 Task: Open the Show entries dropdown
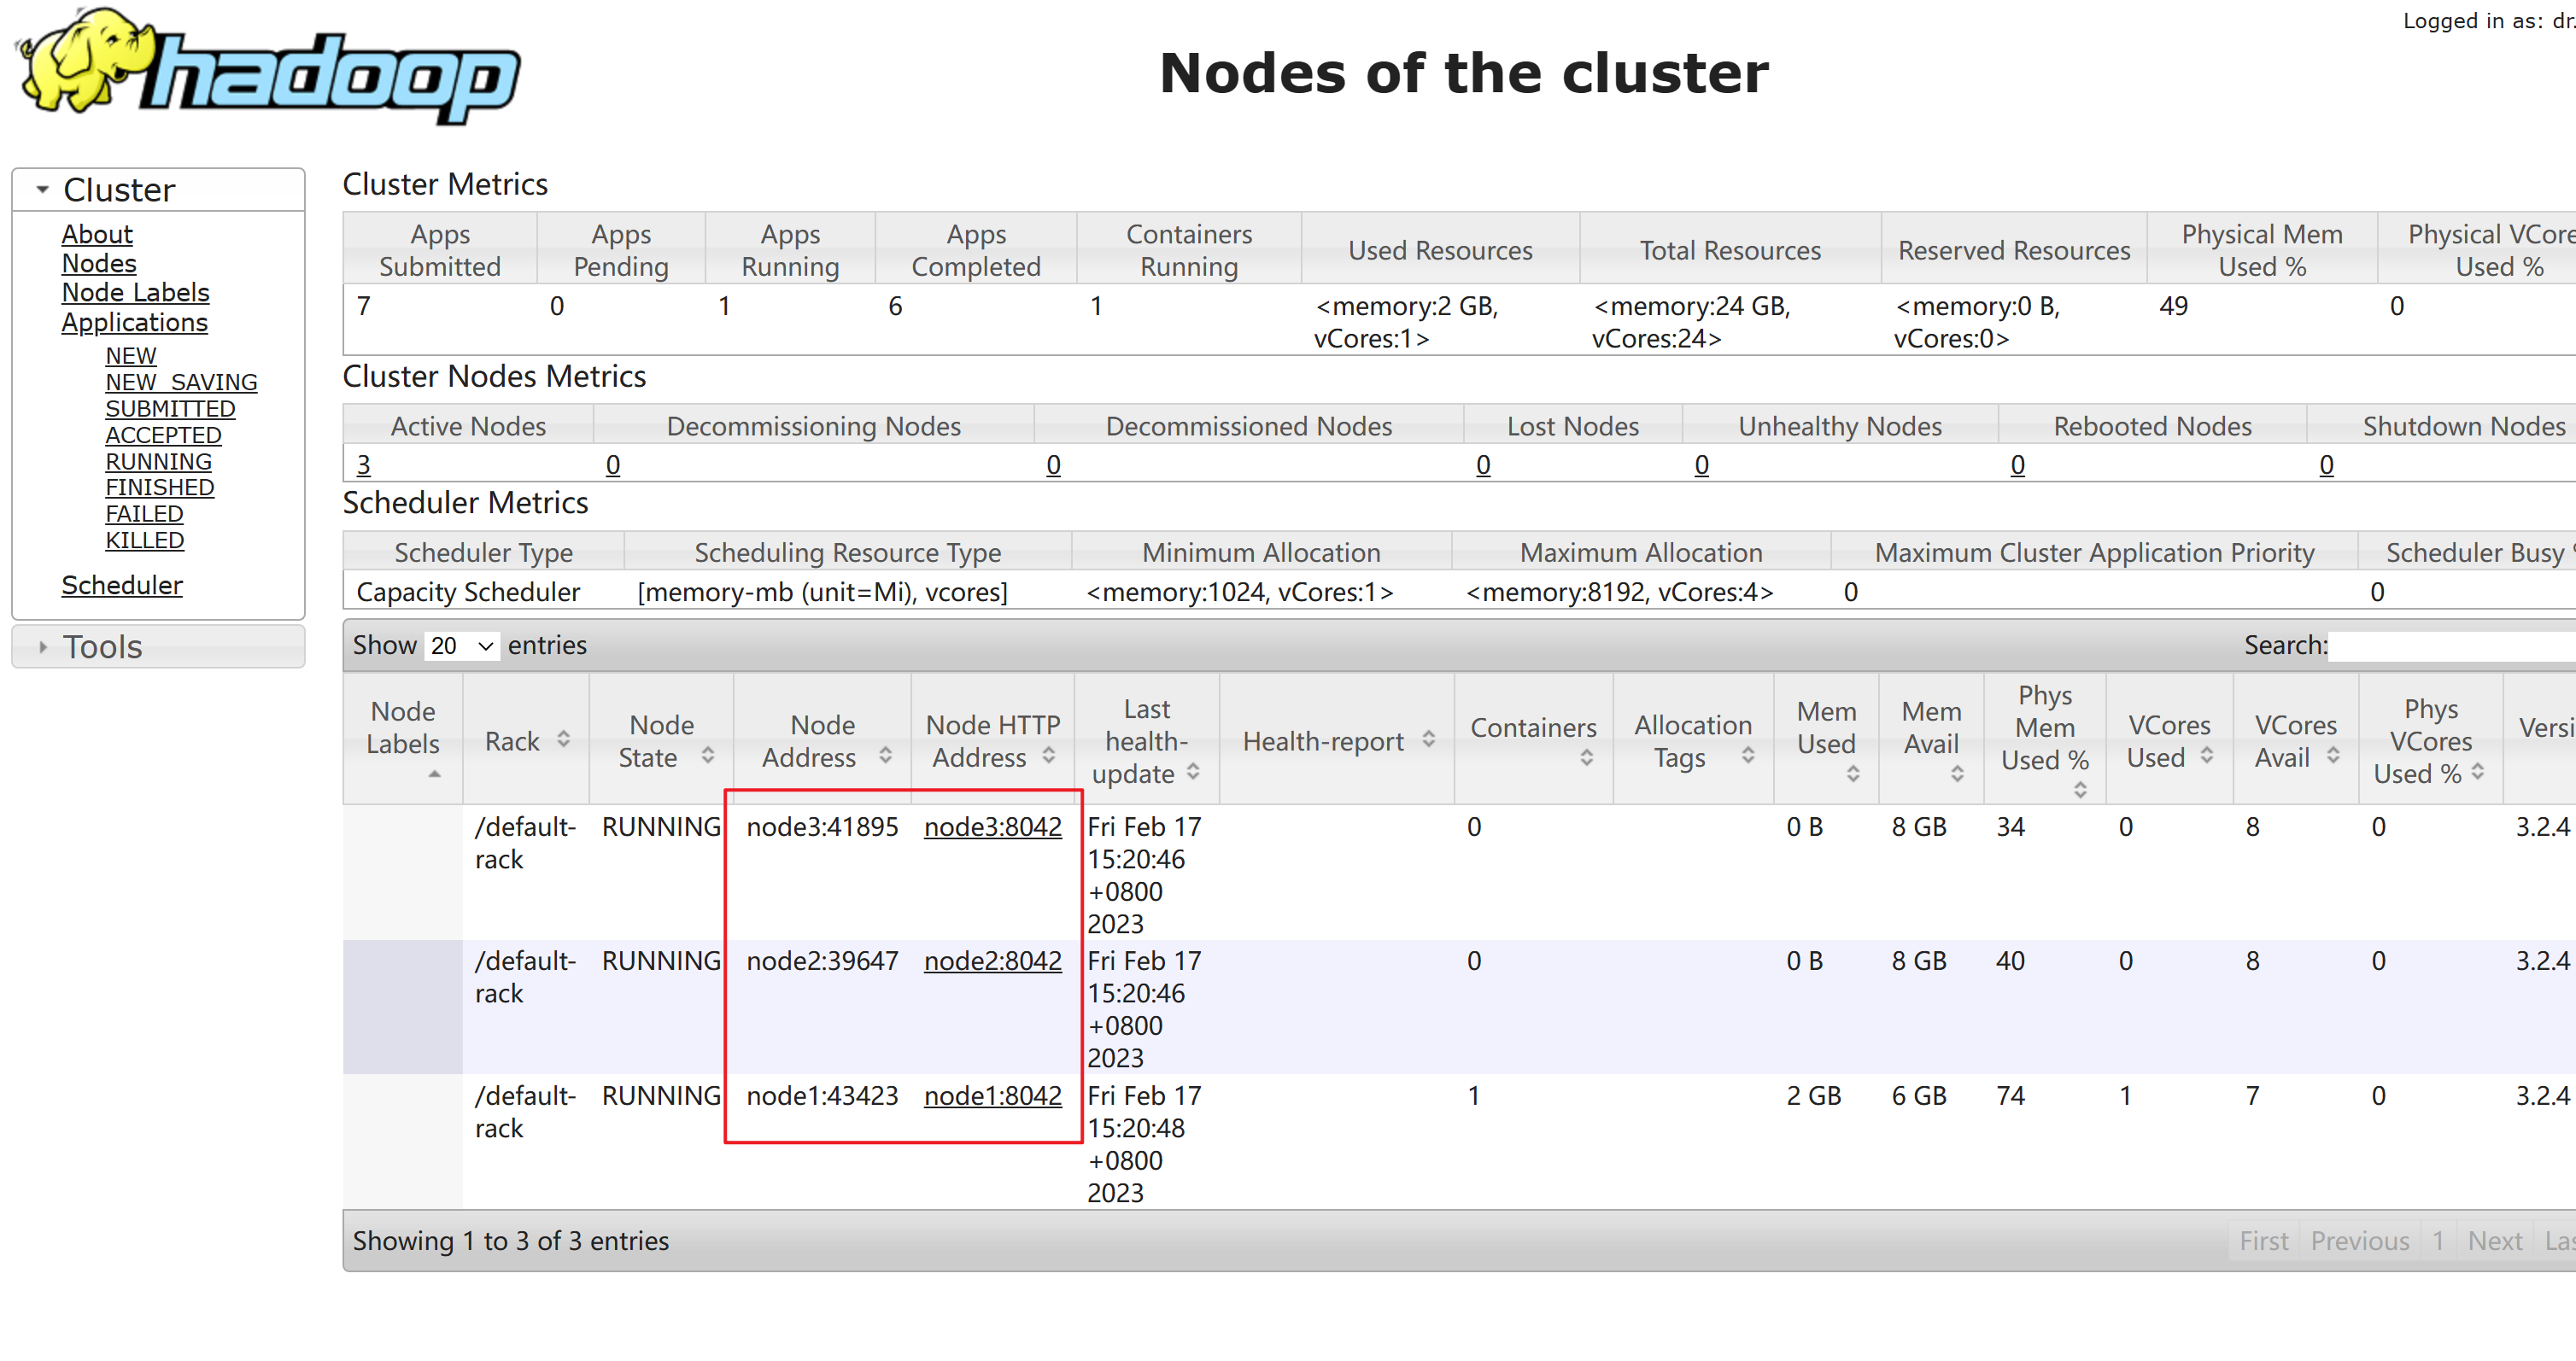[461, 646]
